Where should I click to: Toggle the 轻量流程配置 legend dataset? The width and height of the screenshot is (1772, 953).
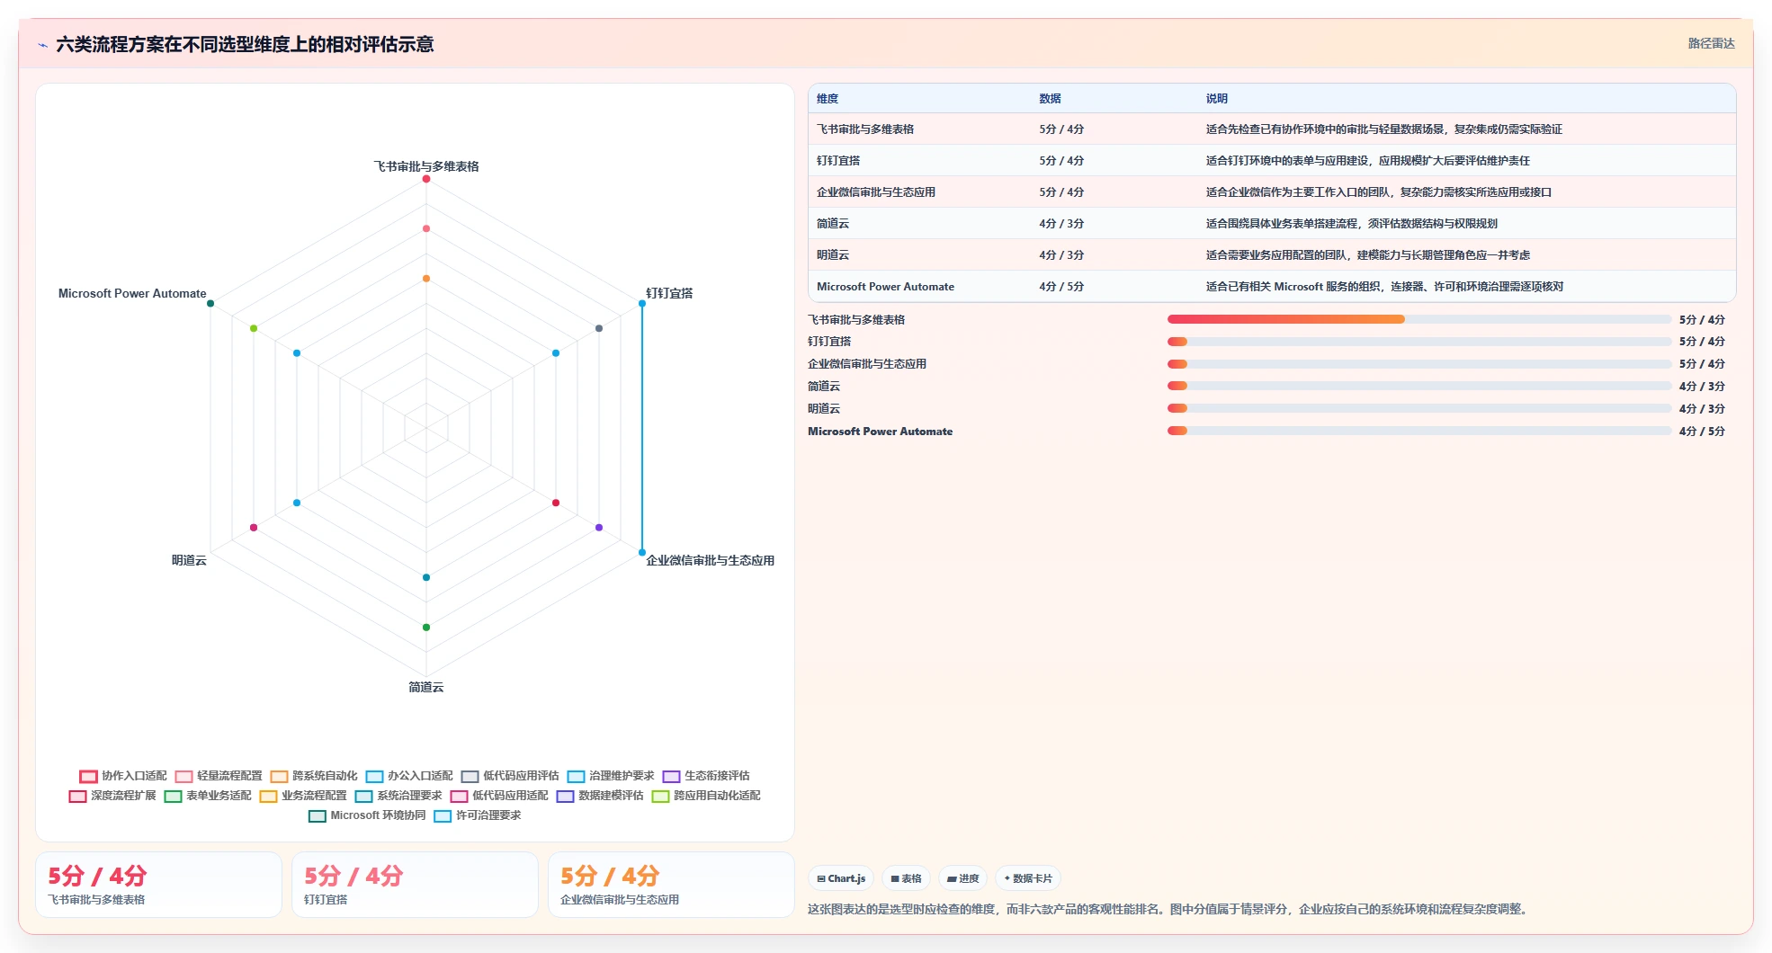point(219,776)
